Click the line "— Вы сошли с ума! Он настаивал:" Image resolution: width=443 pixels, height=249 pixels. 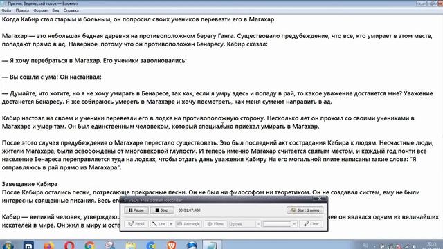[51, 77]
